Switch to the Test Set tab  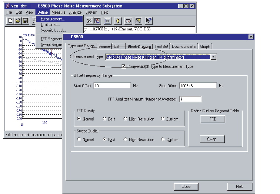click(161, 46)
